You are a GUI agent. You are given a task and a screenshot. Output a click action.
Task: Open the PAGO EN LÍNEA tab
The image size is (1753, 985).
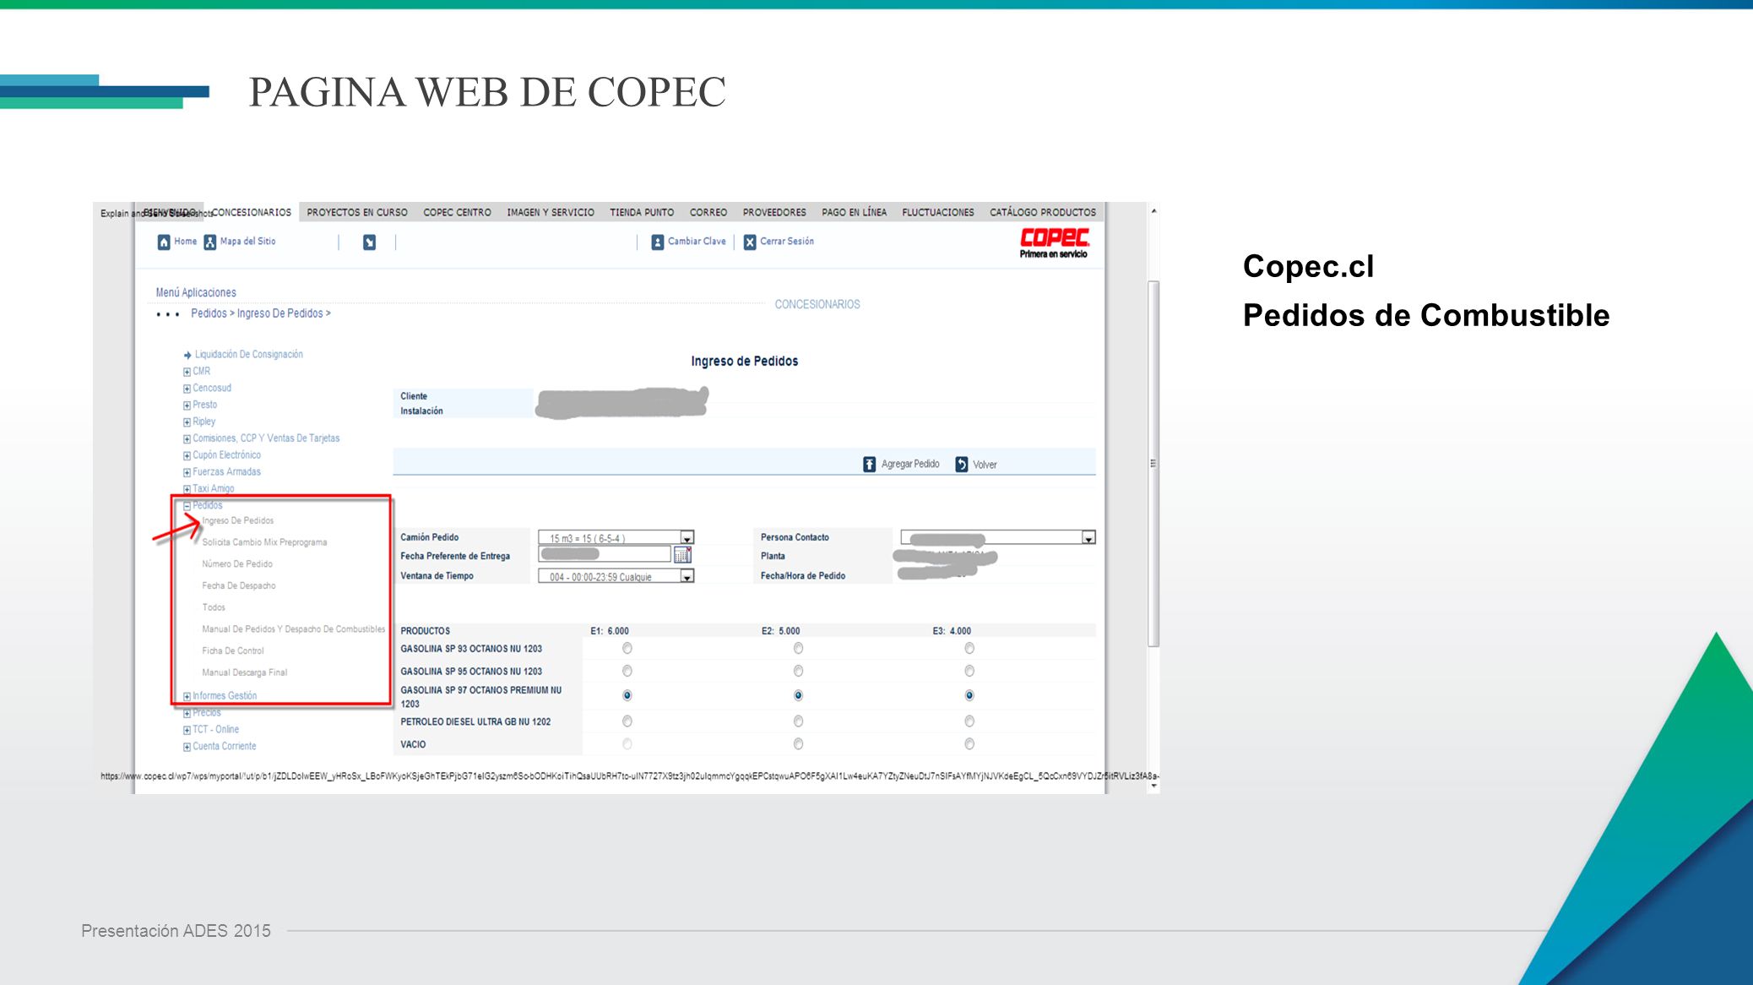[x=855, y=212]
